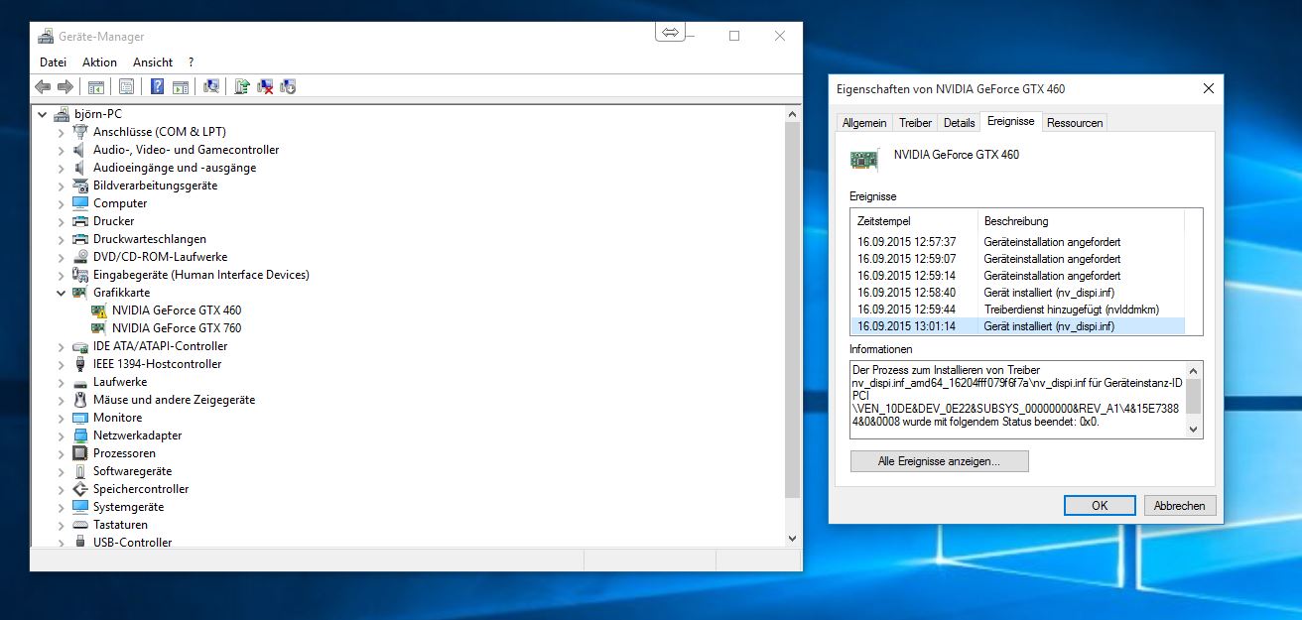Screen dimensions: 1302x620
Task: Click the Prozessoren chip icon
Action: (80, 453)
